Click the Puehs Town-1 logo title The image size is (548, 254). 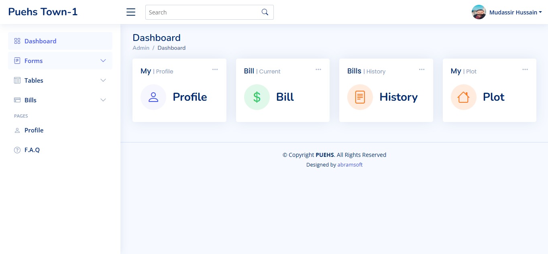[x=43, y=12]
